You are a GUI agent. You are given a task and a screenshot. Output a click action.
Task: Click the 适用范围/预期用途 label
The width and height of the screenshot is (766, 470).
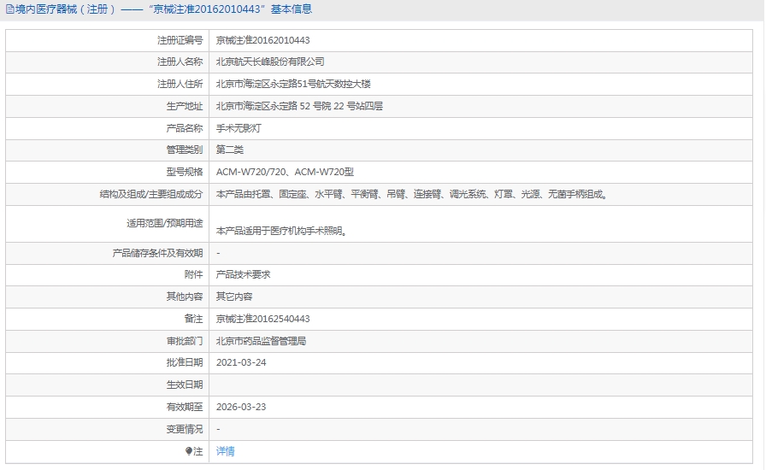(x=165, y=223)
